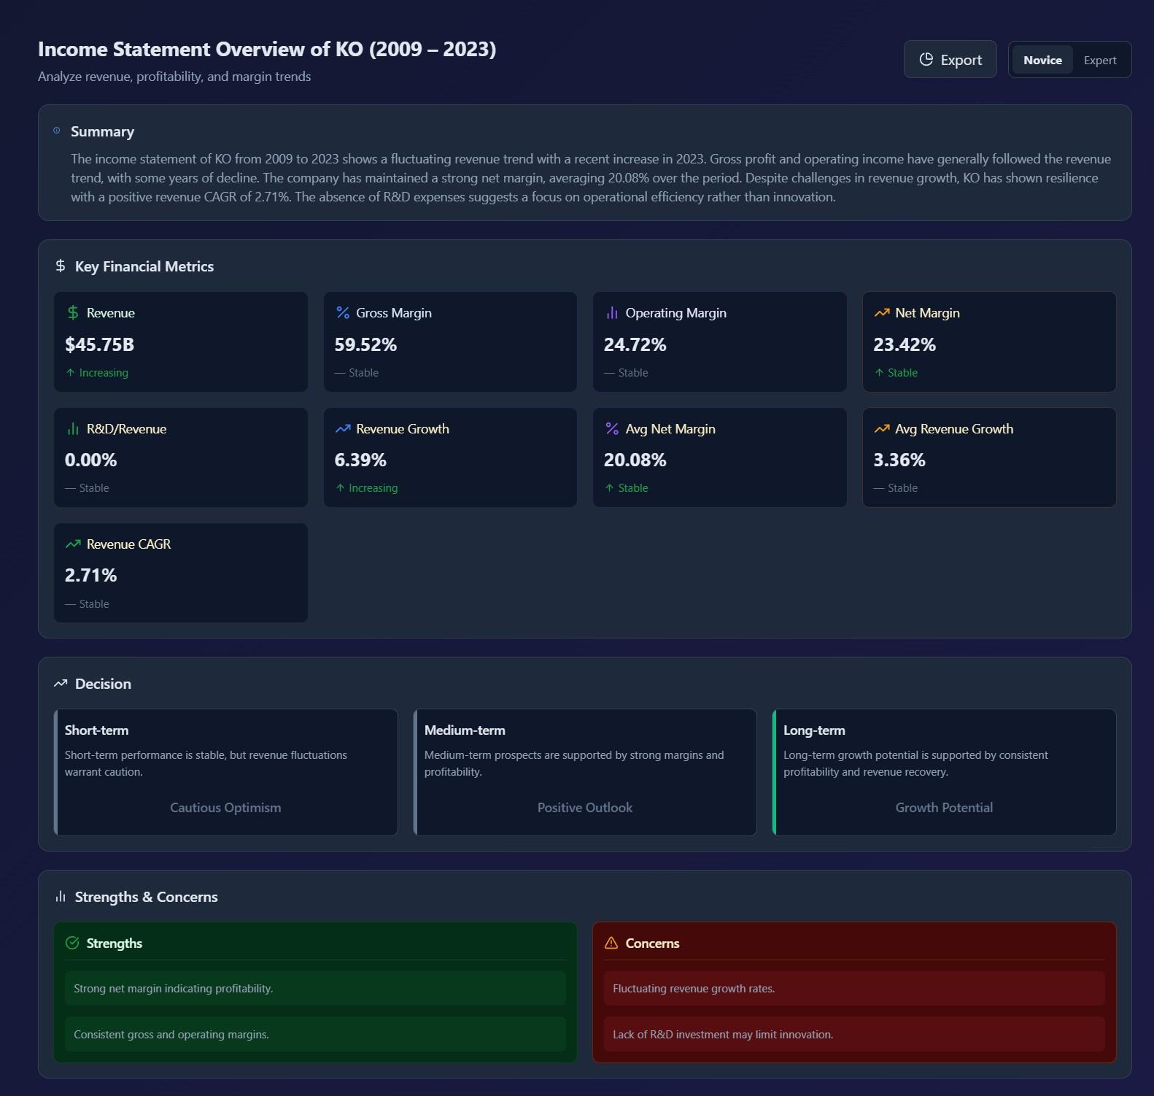The height and width of the screenshot is (1096, 1154).
Task: Click the Stable label under Revenue CAGR
Action: tap(94, 603)
